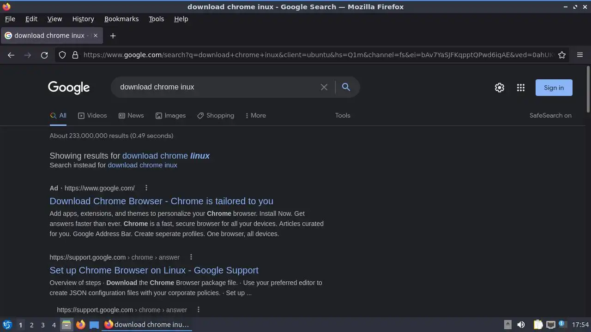The width and height of the screenshot is (591, 332).
Task: Click the magnifier search button
Action: coord(346,87)
